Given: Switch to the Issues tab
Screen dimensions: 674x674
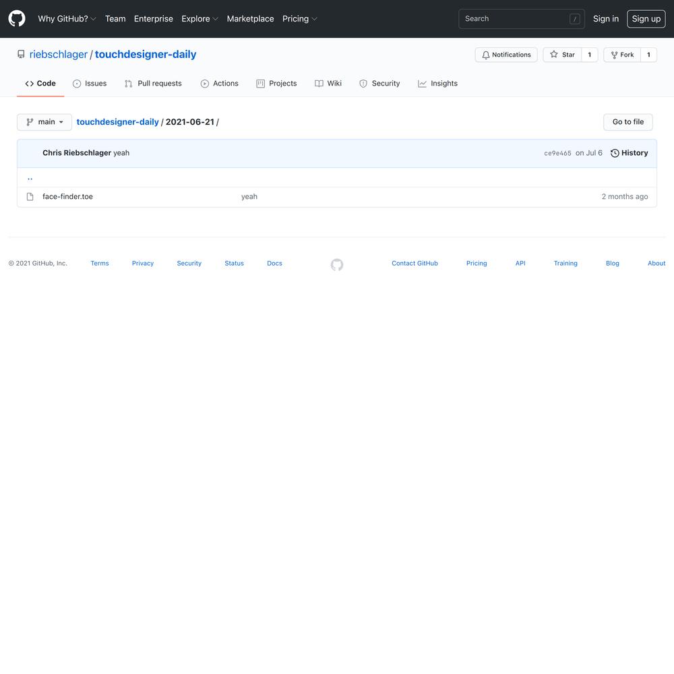Looking at the screenshot, I should tap(90, 84).
